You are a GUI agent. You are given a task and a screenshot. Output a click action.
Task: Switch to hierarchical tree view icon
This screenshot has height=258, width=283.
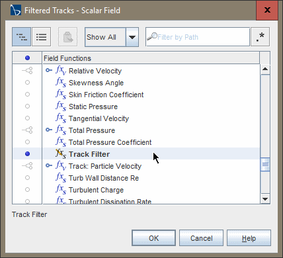tap(21, 37)
